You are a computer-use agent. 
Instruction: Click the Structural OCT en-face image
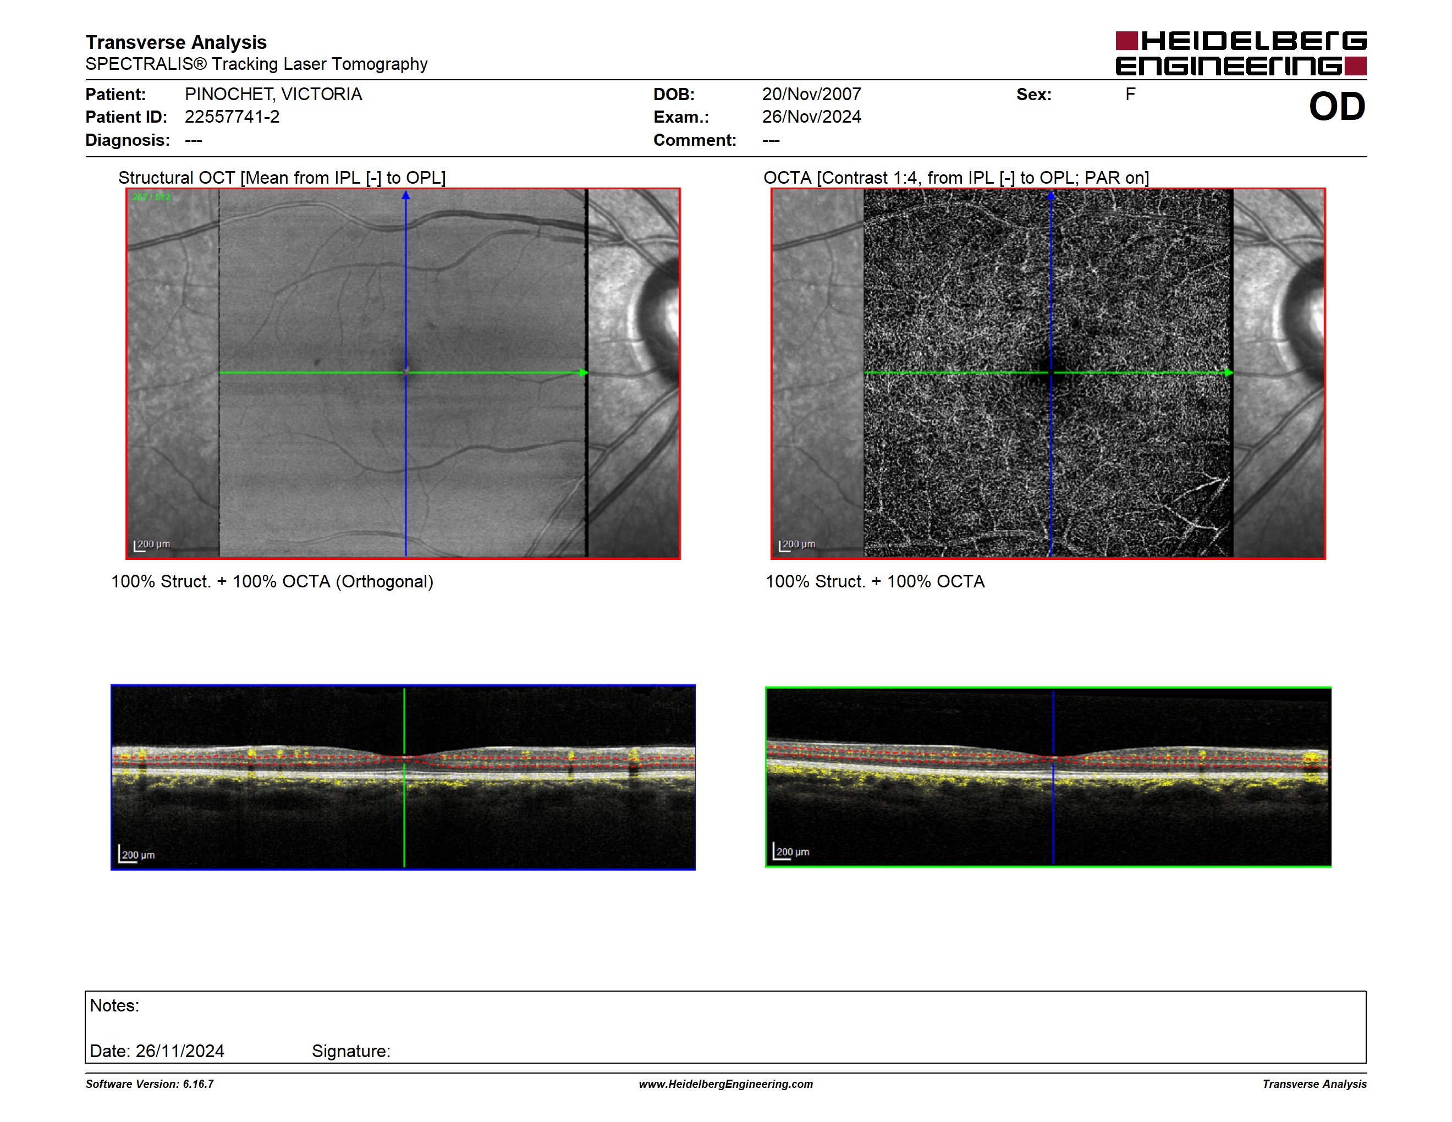403,373
